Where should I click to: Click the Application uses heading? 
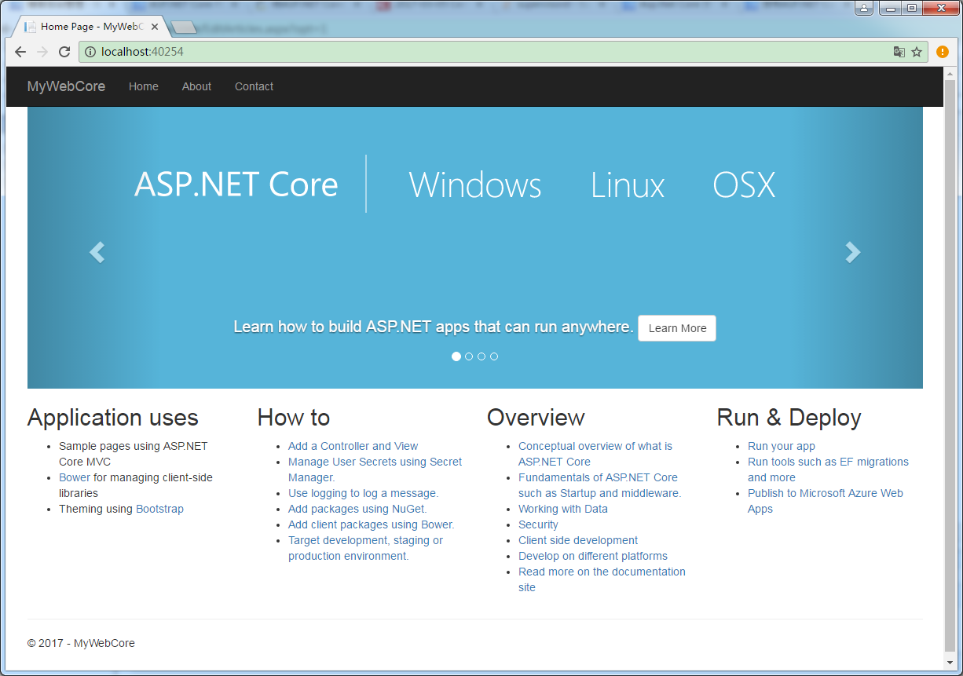pyautogui.click(x=113, y=418)
